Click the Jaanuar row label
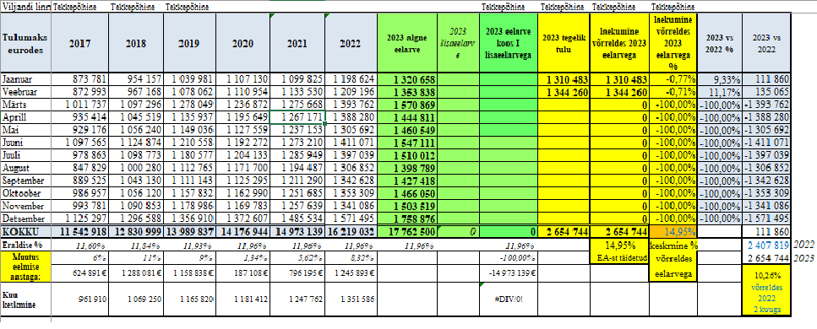 [x=26, y=79]
